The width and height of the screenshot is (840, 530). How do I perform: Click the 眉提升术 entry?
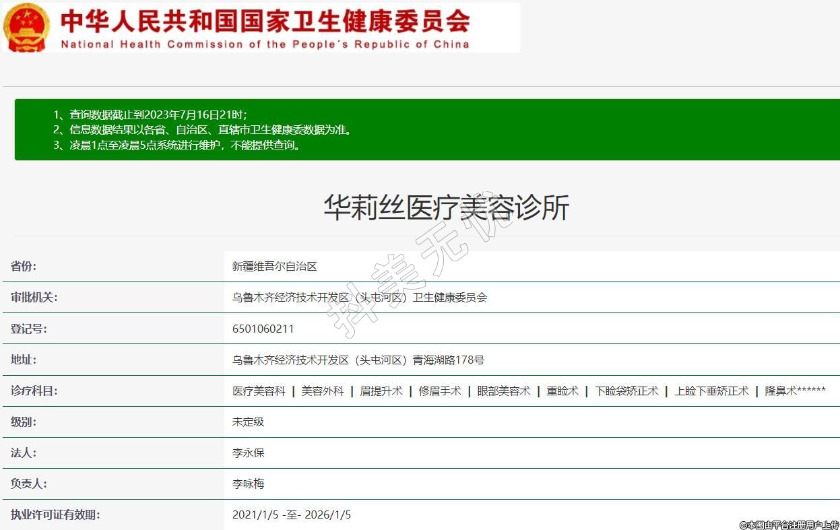pos(381,391)
